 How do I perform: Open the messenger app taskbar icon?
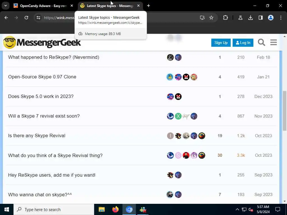[143, 209]
